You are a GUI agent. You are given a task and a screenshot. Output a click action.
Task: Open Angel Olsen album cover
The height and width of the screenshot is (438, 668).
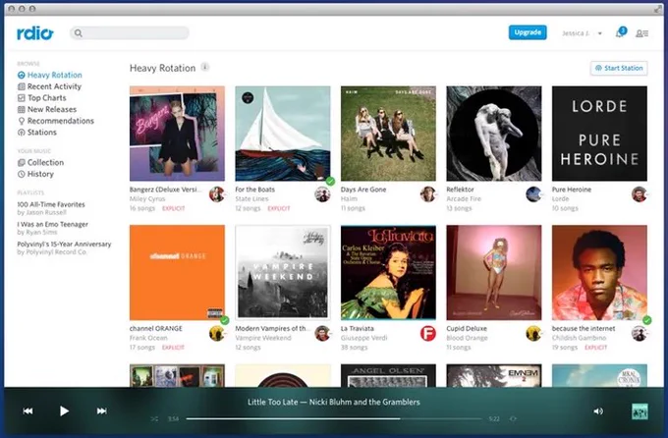coord(389,376)
